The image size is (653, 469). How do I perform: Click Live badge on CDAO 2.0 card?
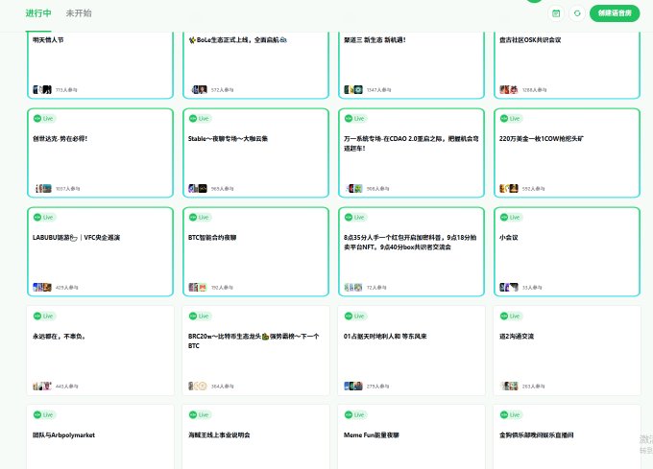pos(355,119)
